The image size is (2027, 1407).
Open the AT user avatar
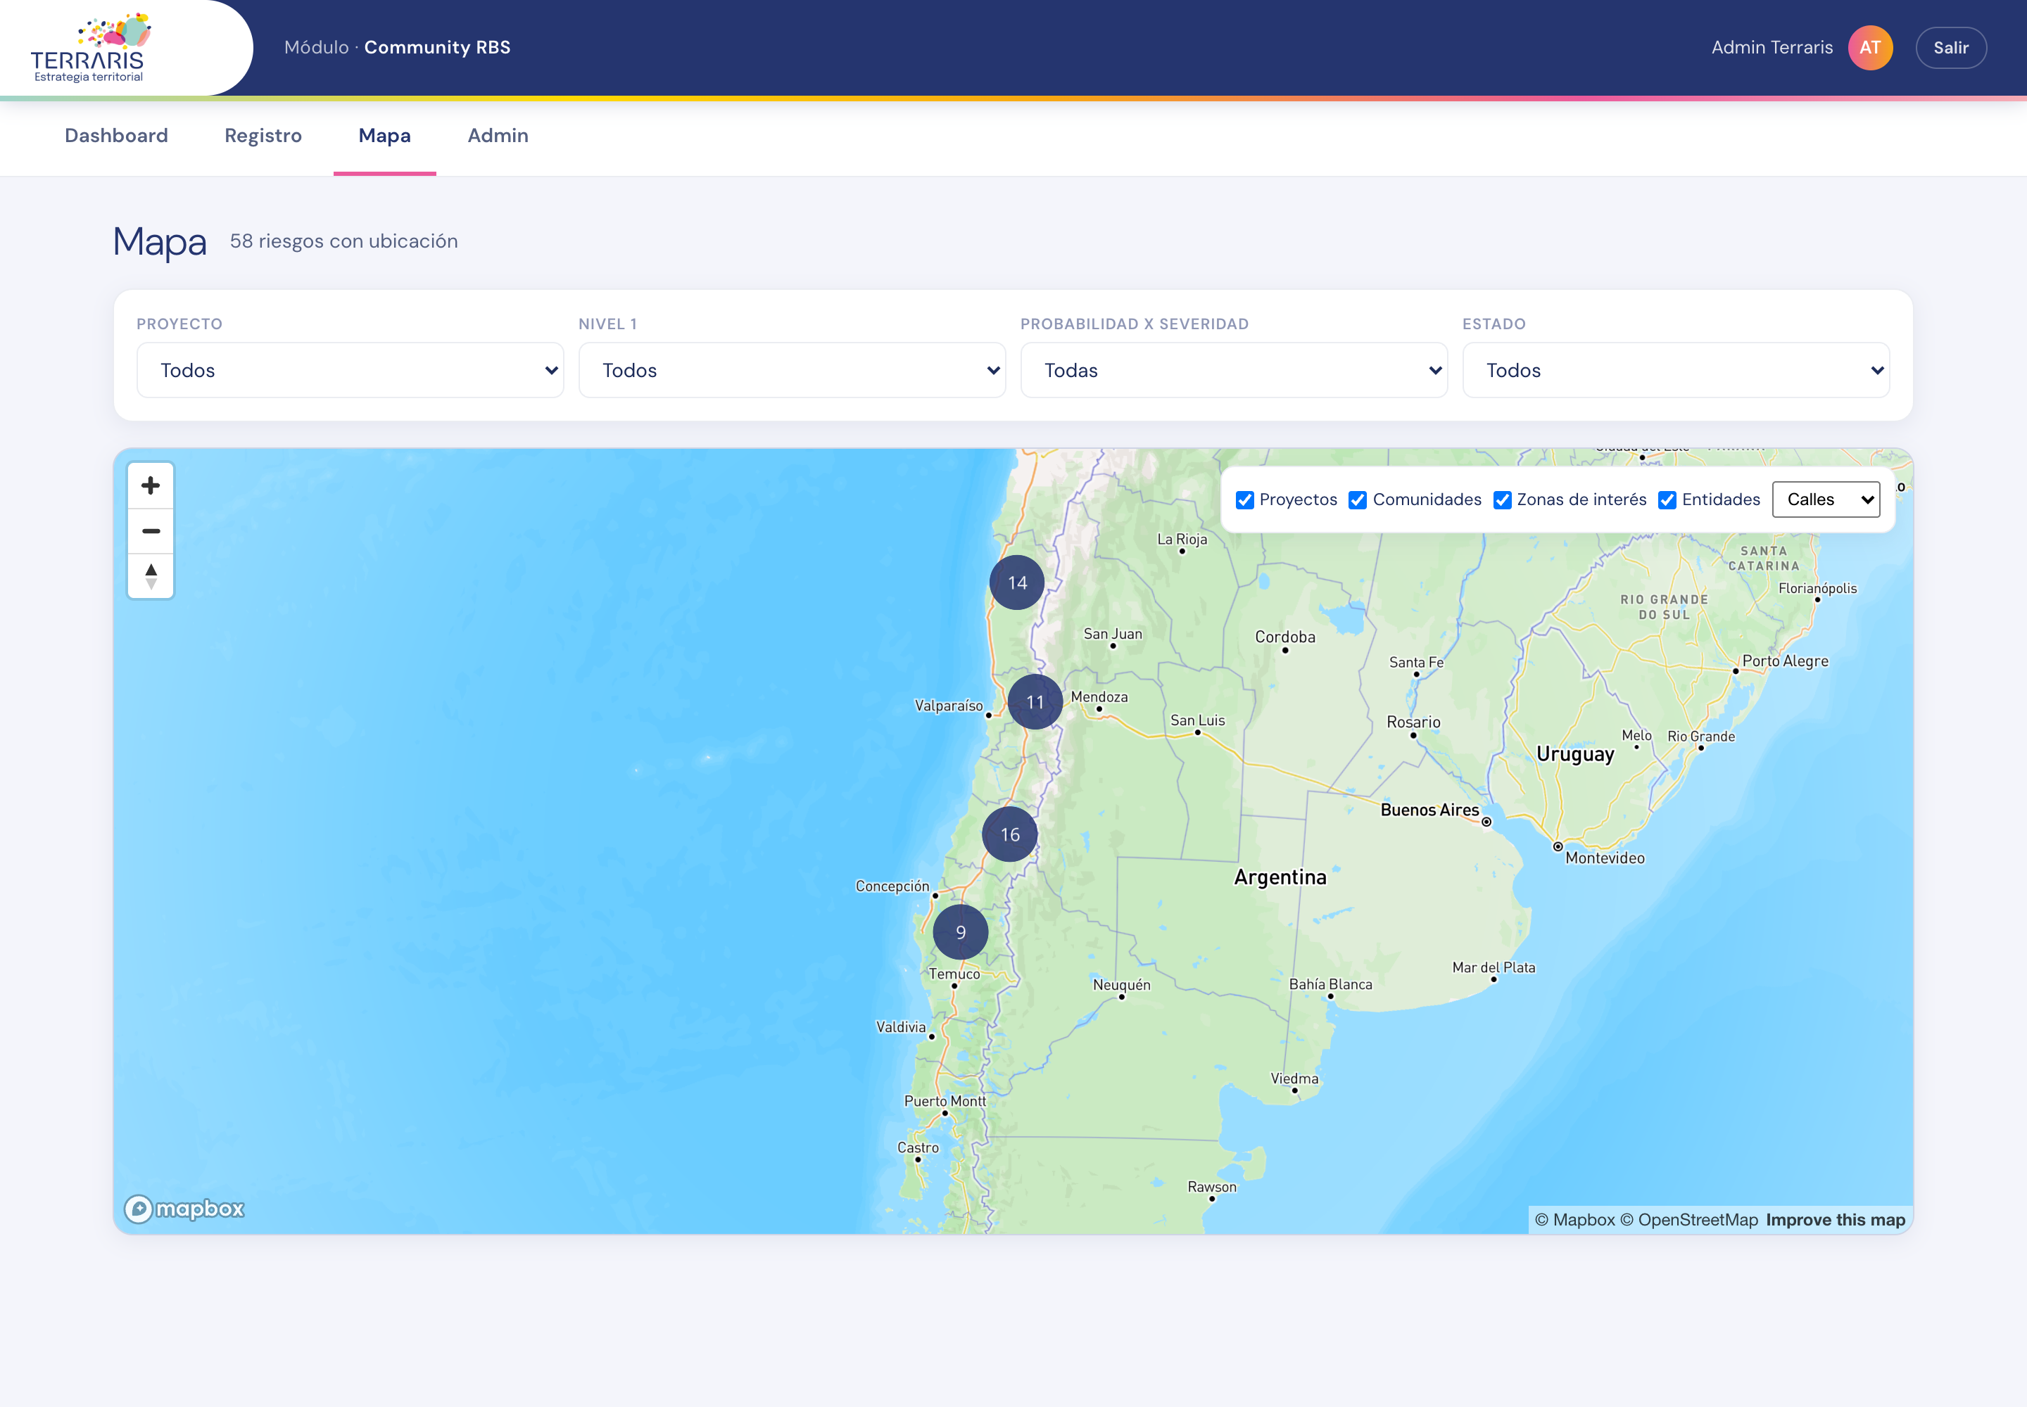coord(1870,48)
